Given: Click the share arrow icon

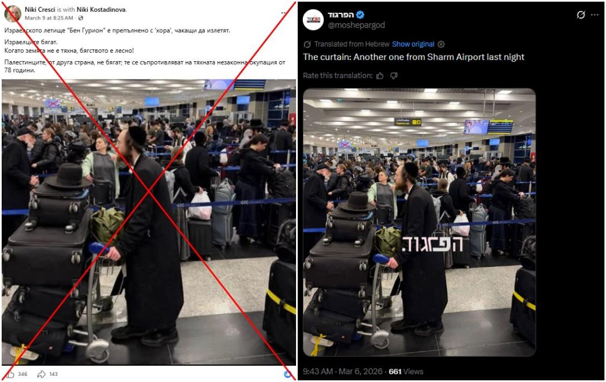Looking at the screenshot, I should click(x=41, y=374).
